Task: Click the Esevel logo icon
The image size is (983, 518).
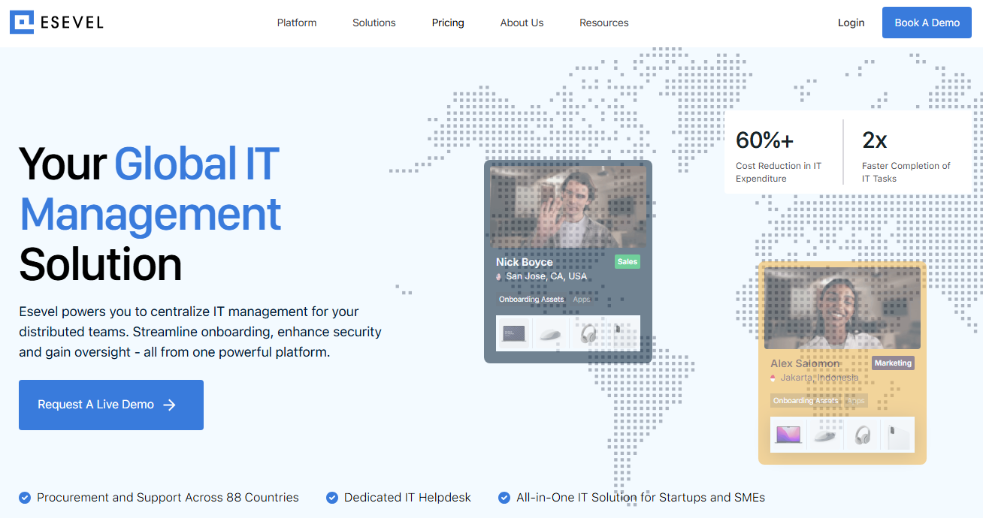Action: (22, 23)
